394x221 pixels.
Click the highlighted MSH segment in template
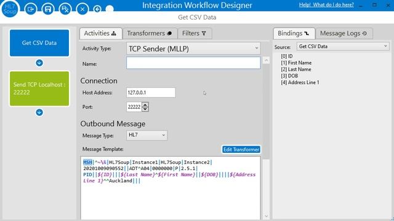click(x=87, y=162)
